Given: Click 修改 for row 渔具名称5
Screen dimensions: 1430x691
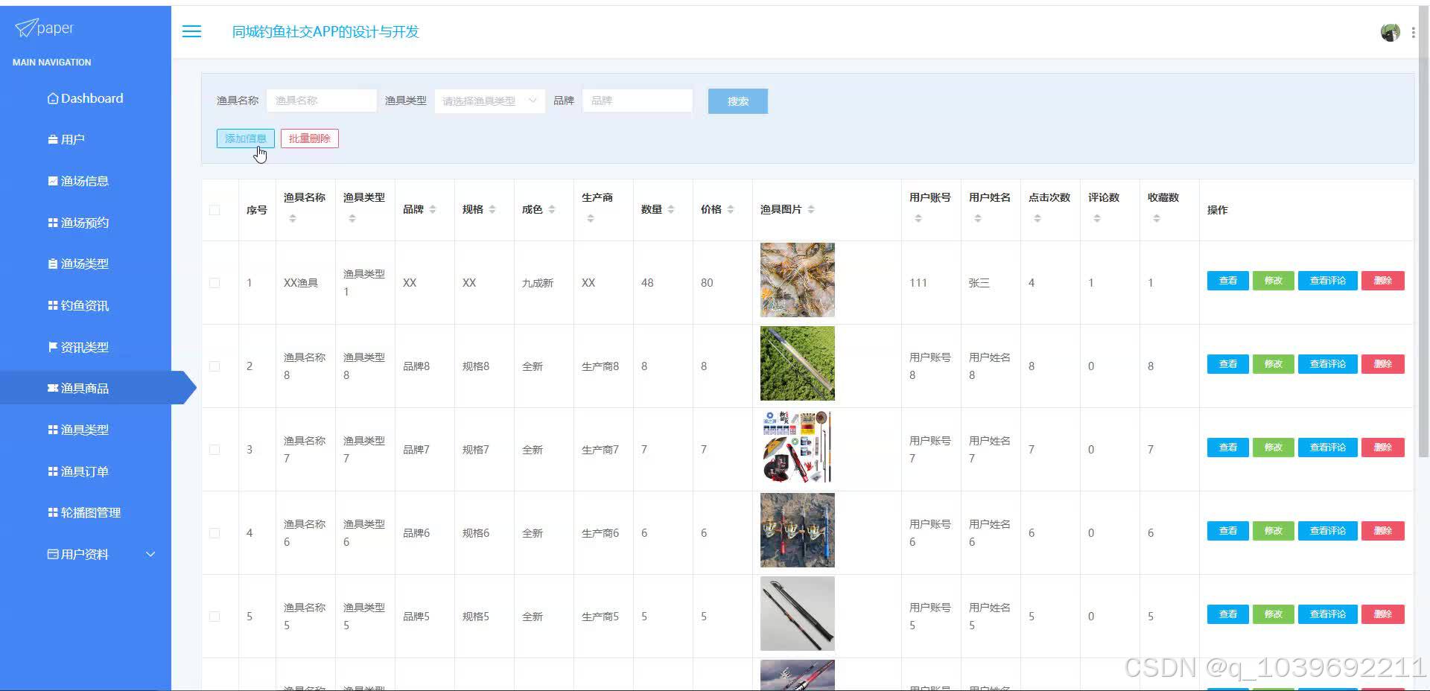Looking at the screenshot, I should pyautogui.click(x=1273, y=614).
